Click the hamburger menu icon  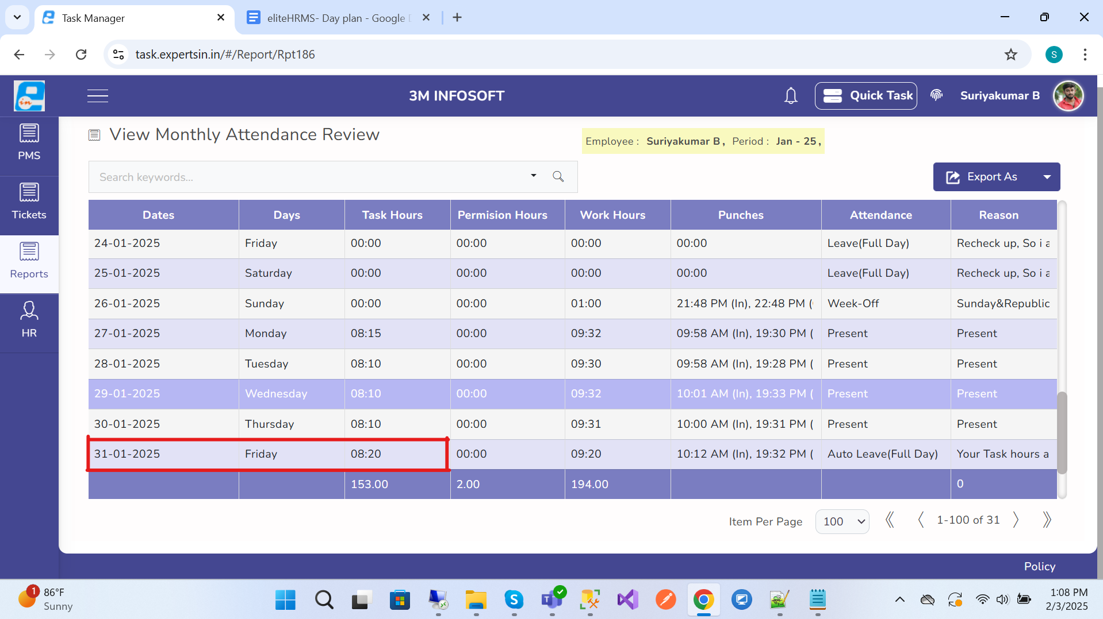[98, 96]
